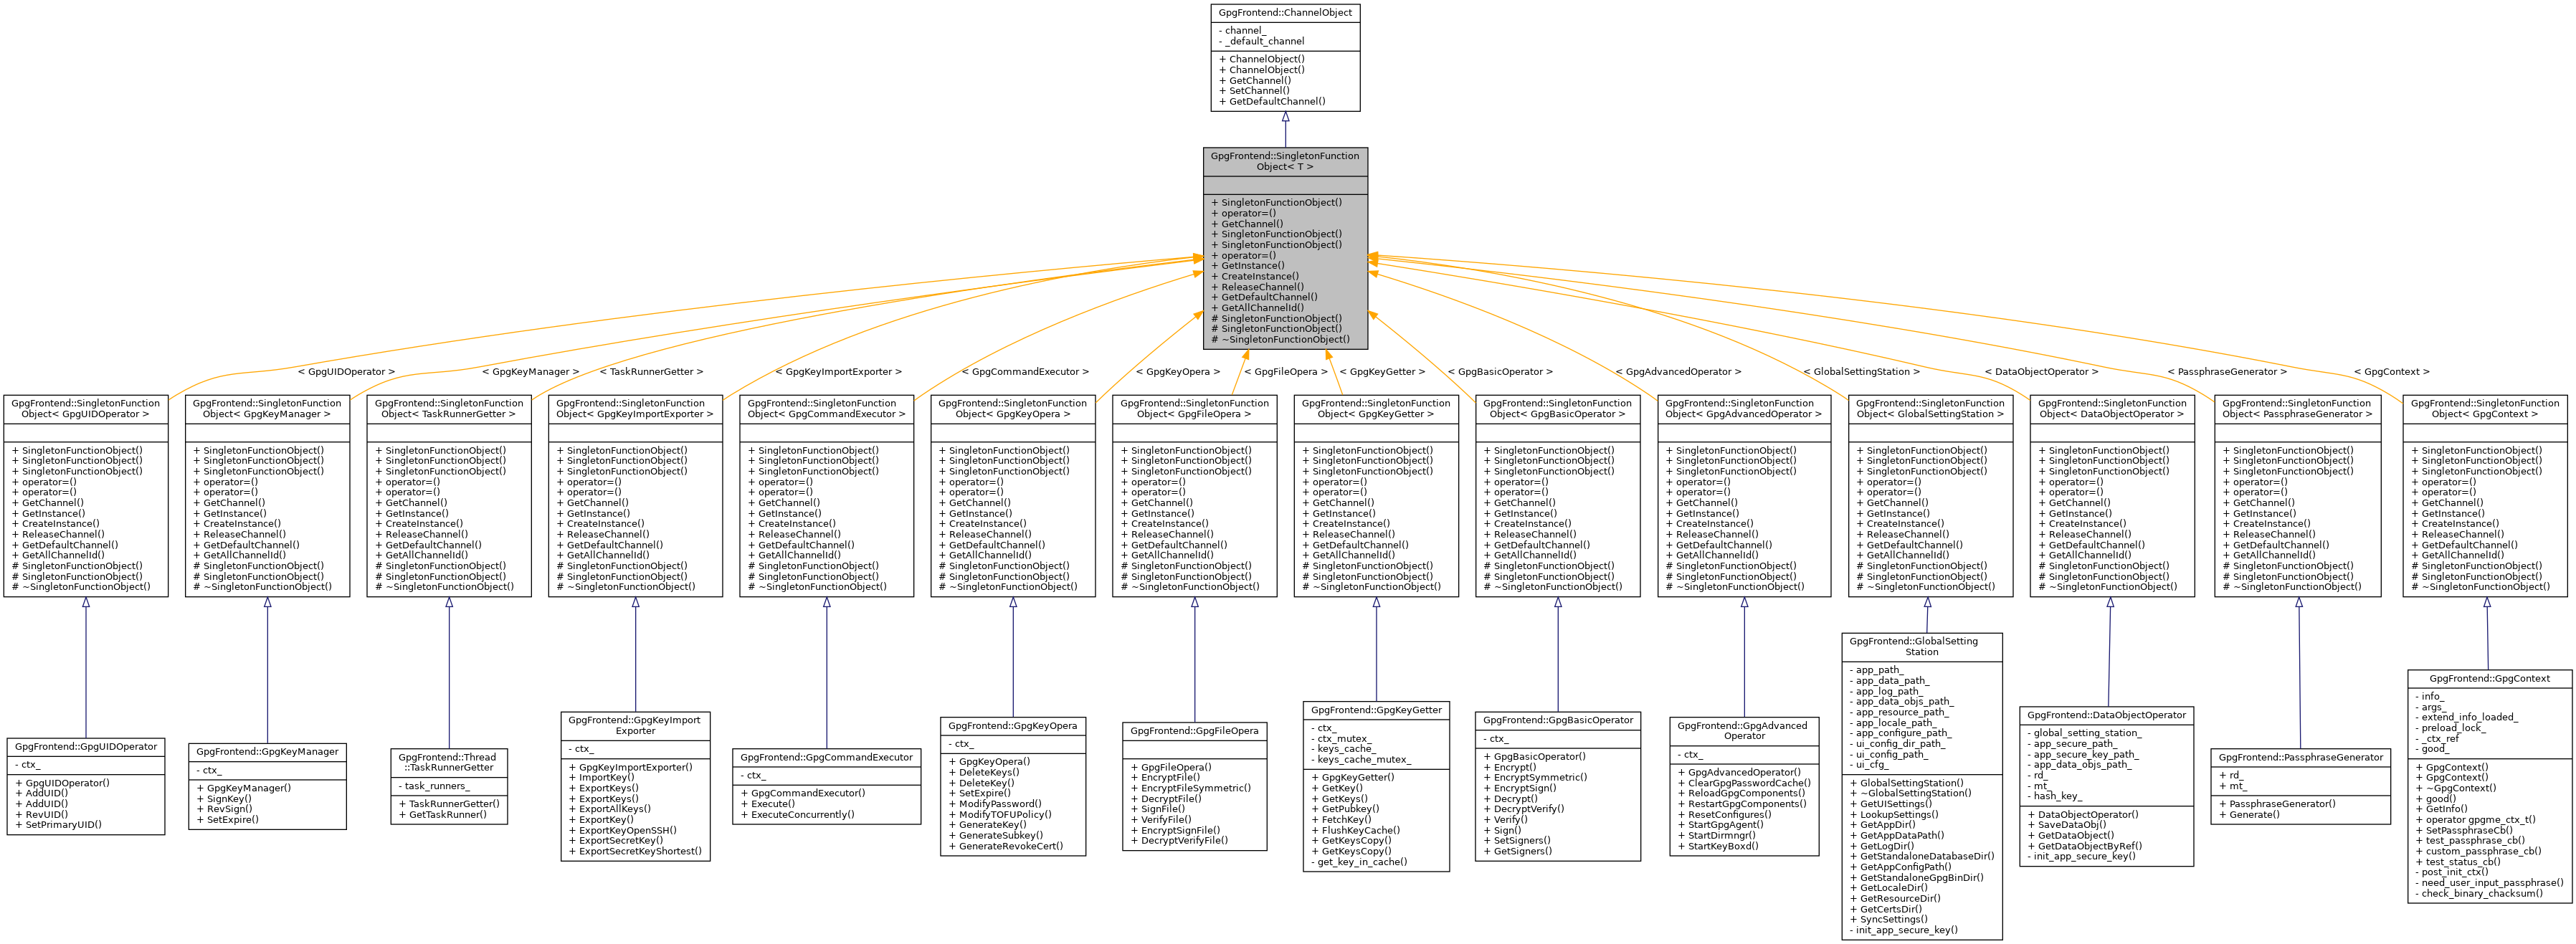Click '+ ExportKeyOpenSSH()' method text

(x=622, y=831)
